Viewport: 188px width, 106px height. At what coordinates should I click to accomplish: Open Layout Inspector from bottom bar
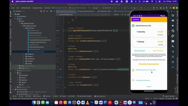coord(169,96)
